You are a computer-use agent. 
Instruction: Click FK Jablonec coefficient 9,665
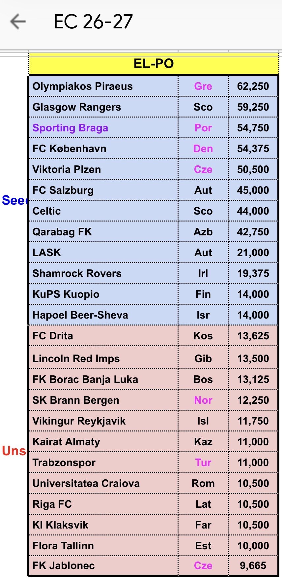253,566
